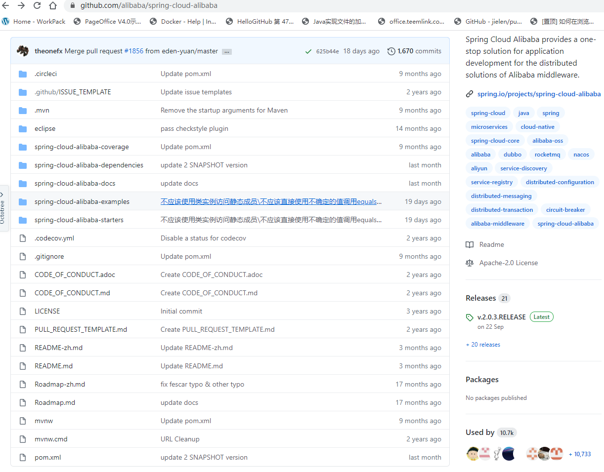
Task: Open v.2.0.3.RELEASE latest release
Action: click(x=501, y=317)
